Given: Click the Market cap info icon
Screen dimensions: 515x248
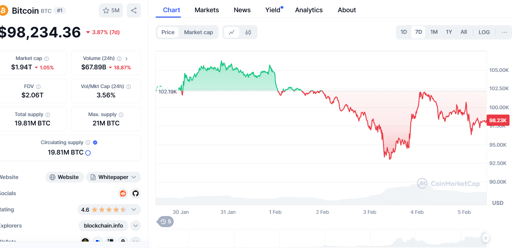Looking at the screenshot, I should pos(47,59).
